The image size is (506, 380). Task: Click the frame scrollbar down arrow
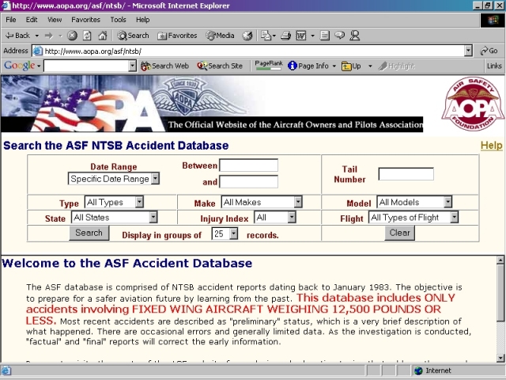[500, 358]
